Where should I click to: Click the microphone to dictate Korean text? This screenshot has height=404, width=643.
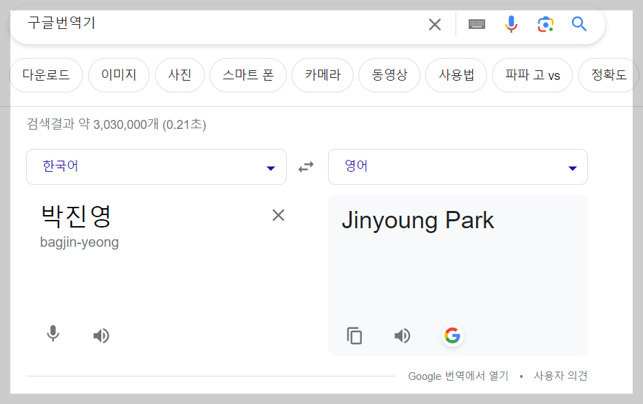[53, 335]
